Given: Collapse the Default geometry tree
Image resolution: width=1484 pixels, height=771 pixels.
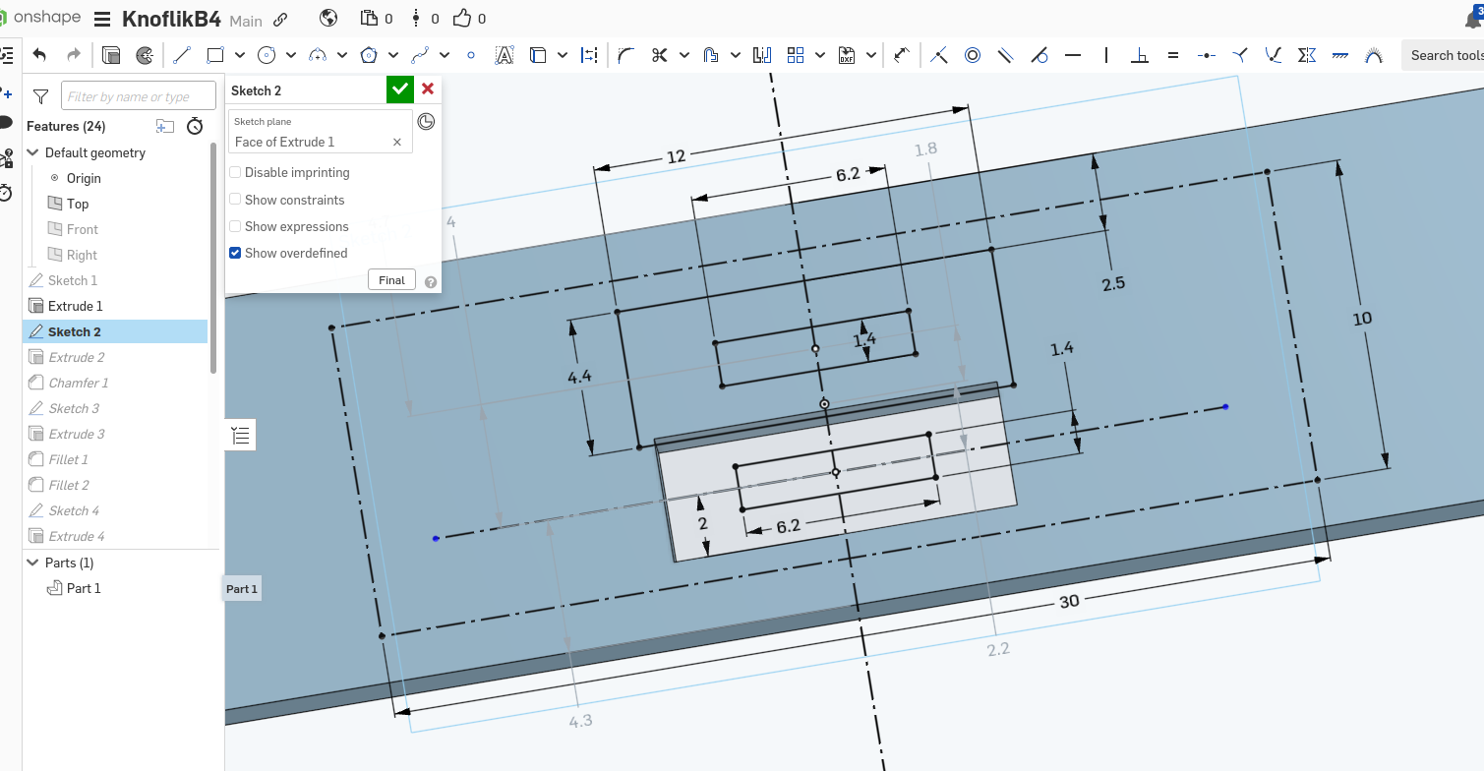Looking at the screenshot, I should [32, 152].
